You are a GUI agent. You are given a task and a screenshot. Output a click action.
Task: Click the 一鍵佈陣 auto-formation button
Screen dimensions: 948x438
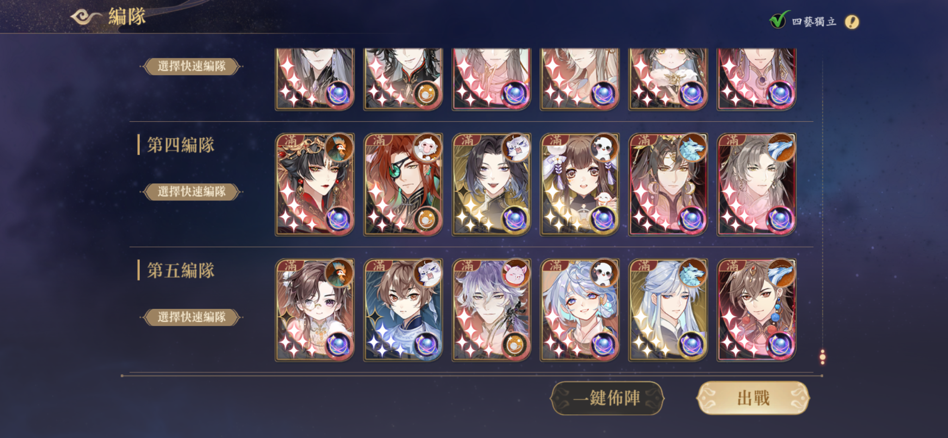point(607,398)
